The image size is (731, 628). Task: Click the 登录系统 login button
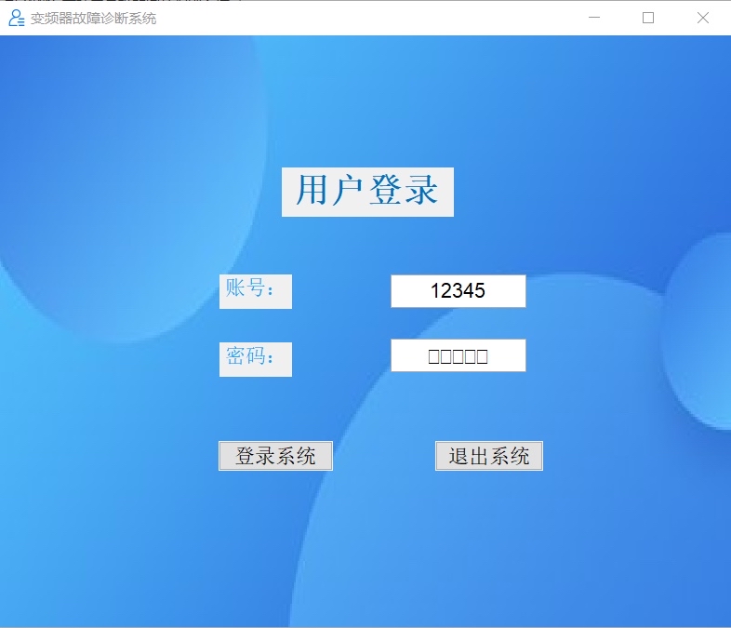(275, 456)
